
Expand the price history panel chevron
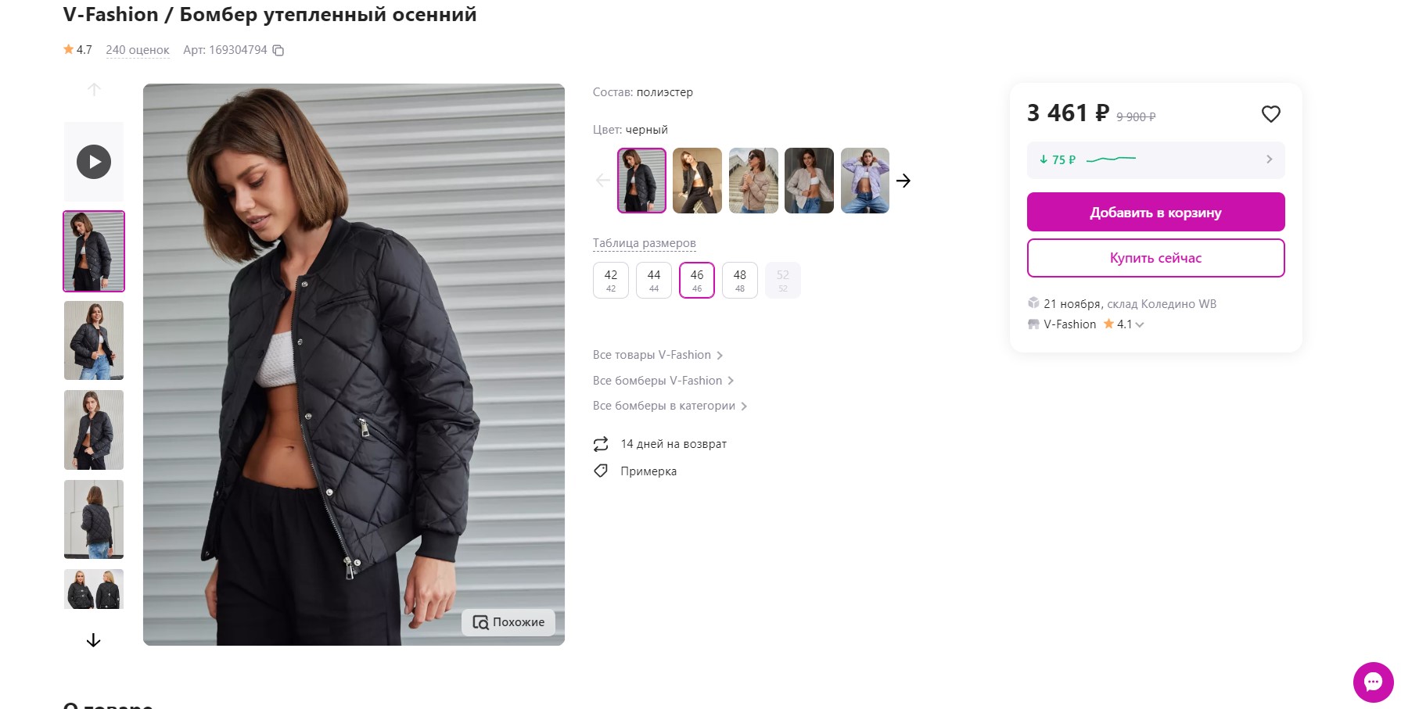pos(1269,159)
